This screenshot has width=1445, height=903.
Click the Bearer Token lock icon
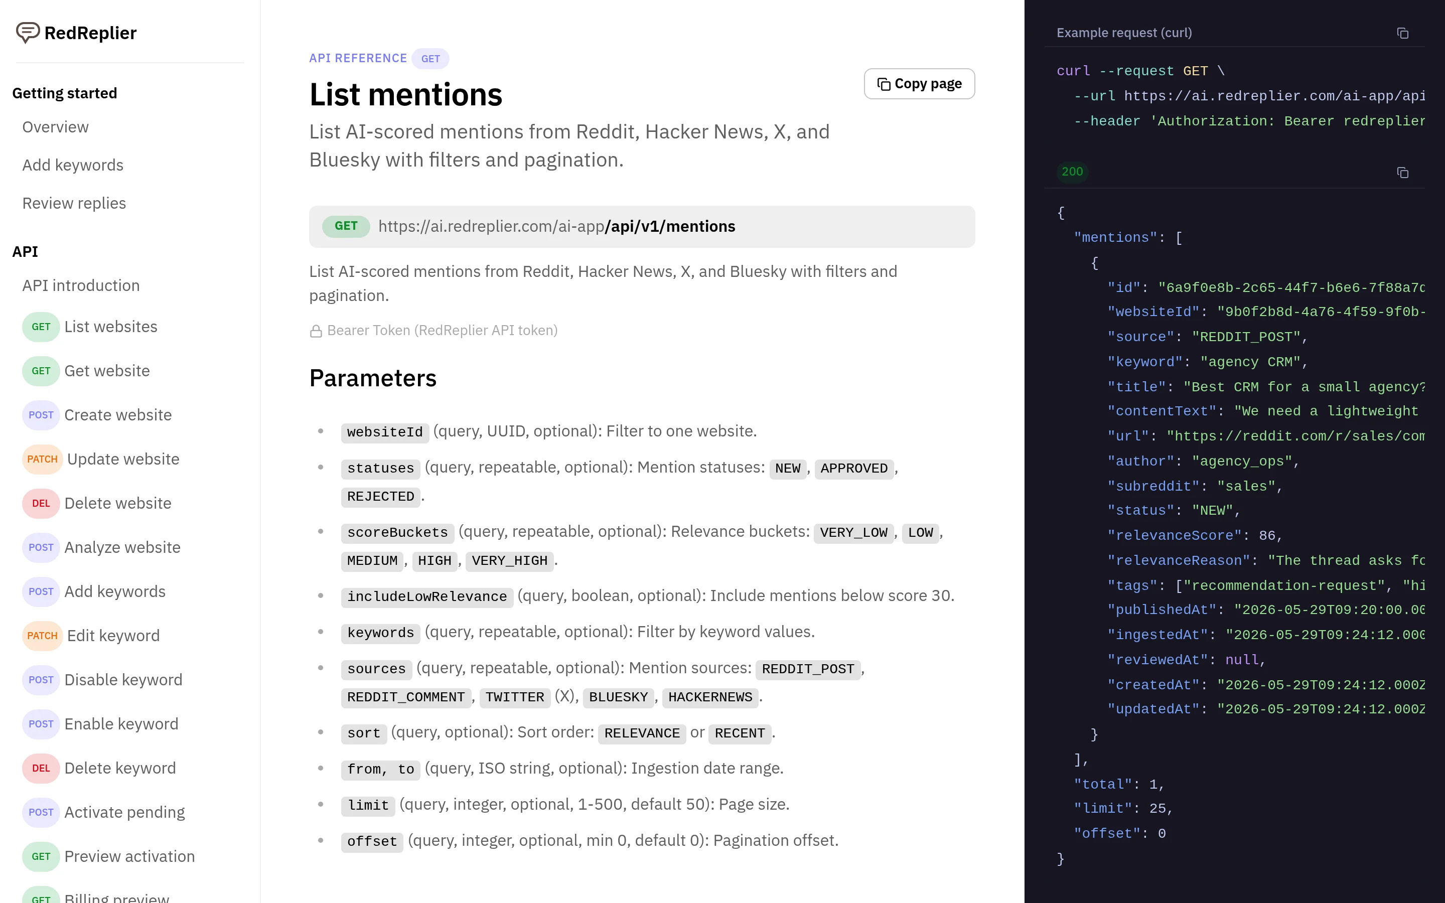pos(316,331)
